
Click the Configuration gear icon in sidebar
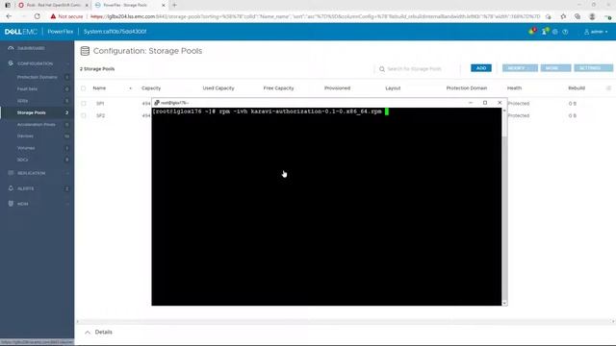click(x=11, y=63)
